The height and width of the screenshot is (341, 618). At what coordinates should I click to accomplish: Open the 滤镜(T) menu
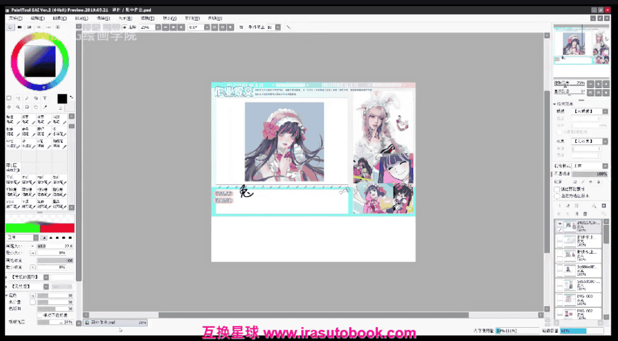(147, 18)
